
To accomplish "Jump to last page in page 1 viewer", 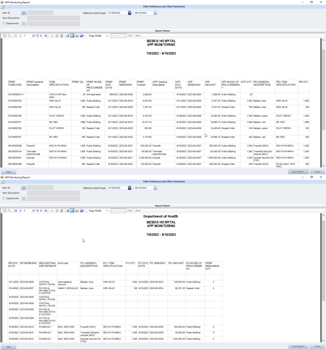I will pos(46,36).
